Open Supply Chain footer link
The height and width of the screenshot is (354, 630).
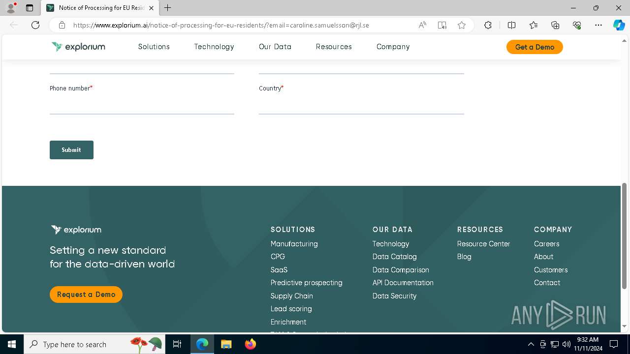pos(291,296)
